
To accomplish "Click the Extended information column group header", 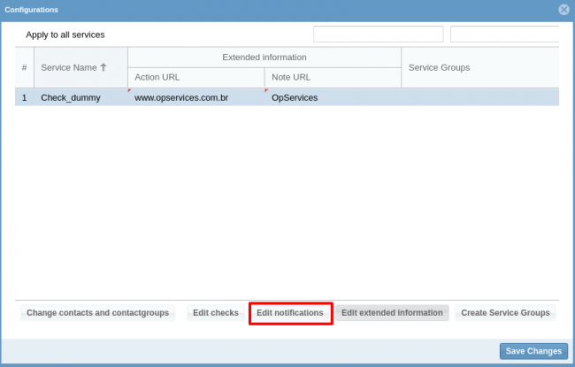I will tap(264, 57).
